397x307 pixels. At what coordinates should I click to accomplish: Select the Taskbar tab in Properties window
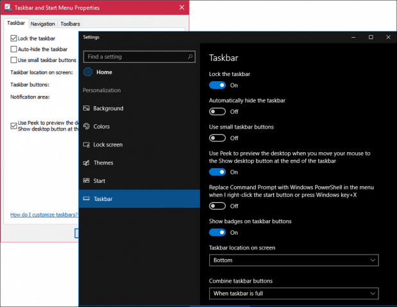pyautogui.click(x=16, y=23)
